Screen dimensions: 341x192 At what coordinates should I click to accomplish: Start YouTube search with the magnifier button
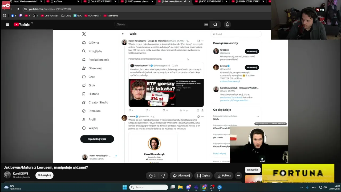click(215, 25)
